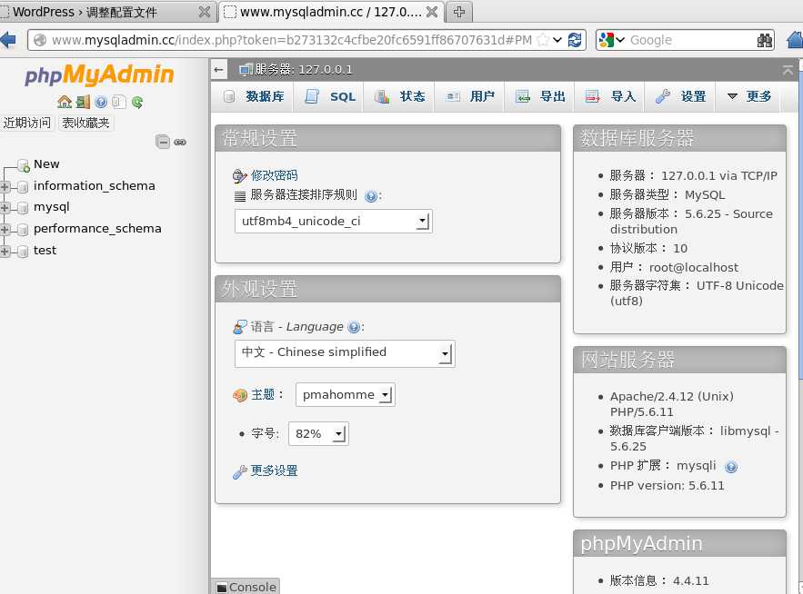Open the SQL tab
This screenshot has height=594, width=803.
[329, 96]
